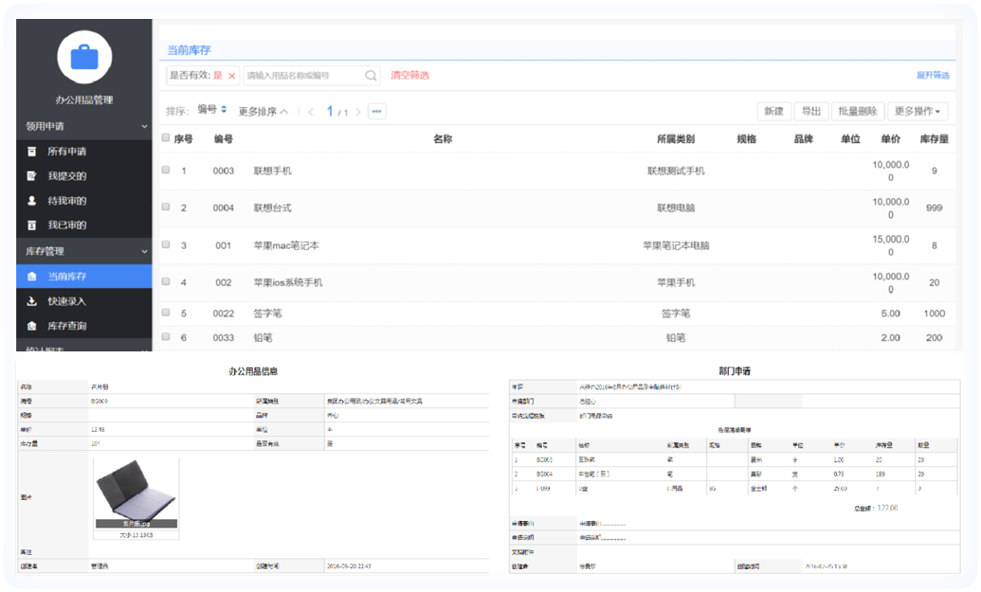The image size is (981, 592).
Task: Click the 所有申请 sidebar icon
Action: [x=31, y=151]
